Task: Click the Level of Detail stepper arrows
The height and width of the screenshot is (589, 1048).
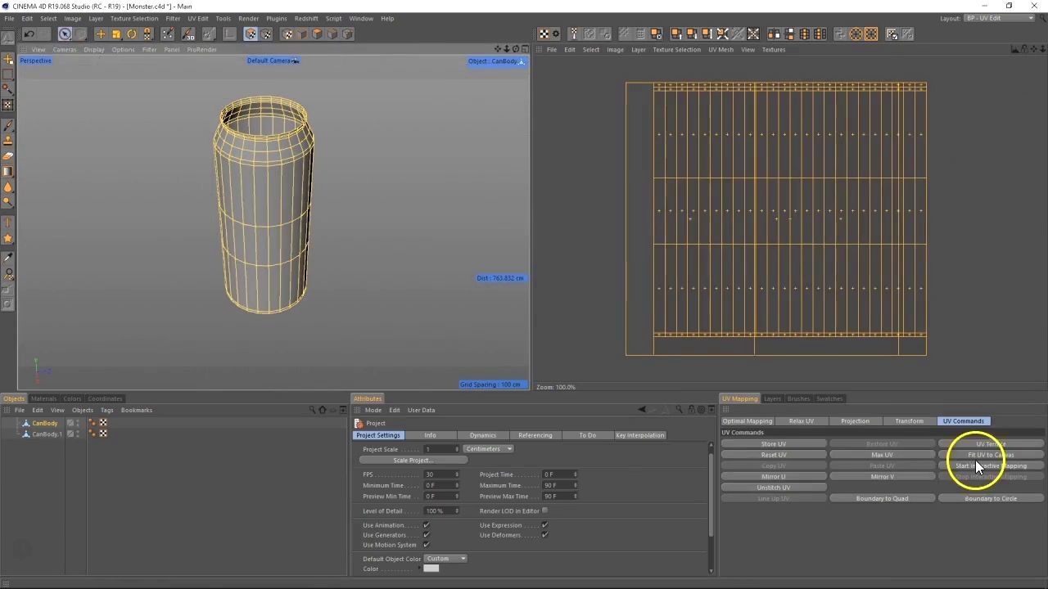Action: click(457, 510)
